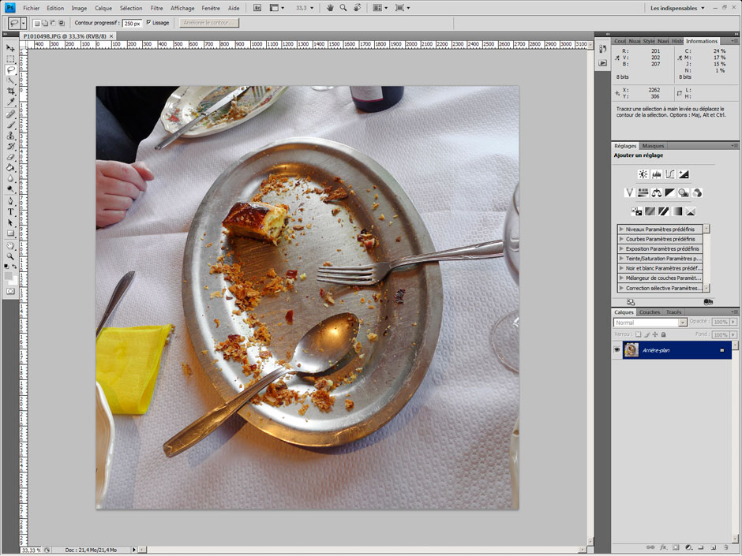This screenshot has width=742, height=556.
Task: Add a Brightness/Contrast adjustment
Action: coord(643,174)
